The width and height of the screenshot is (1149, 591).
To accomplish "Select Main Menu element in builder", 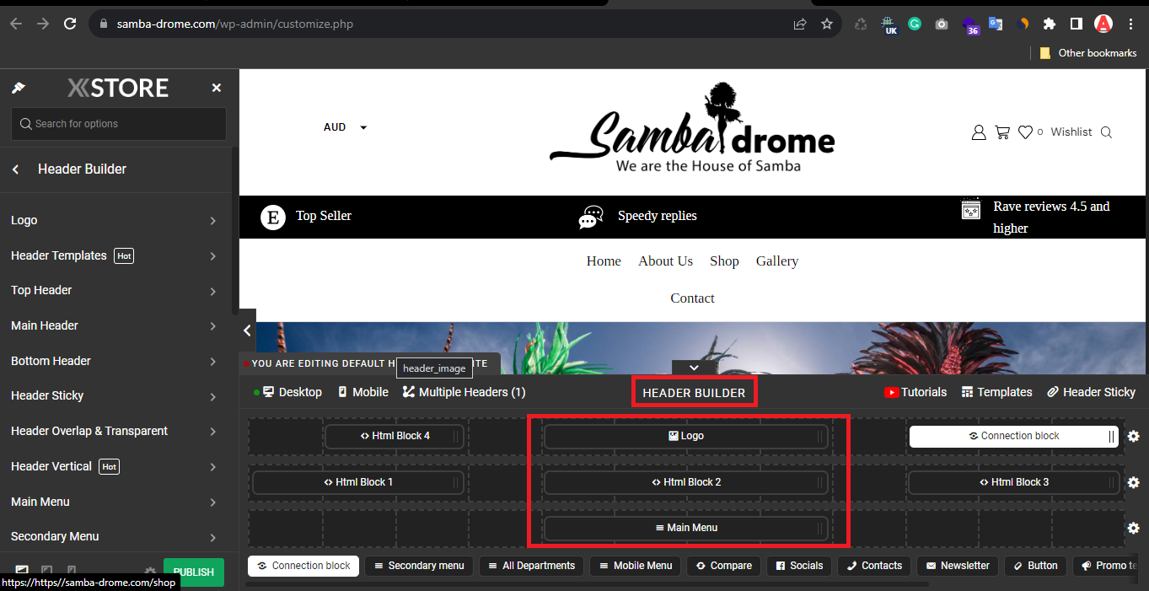I will pos(685,528).
